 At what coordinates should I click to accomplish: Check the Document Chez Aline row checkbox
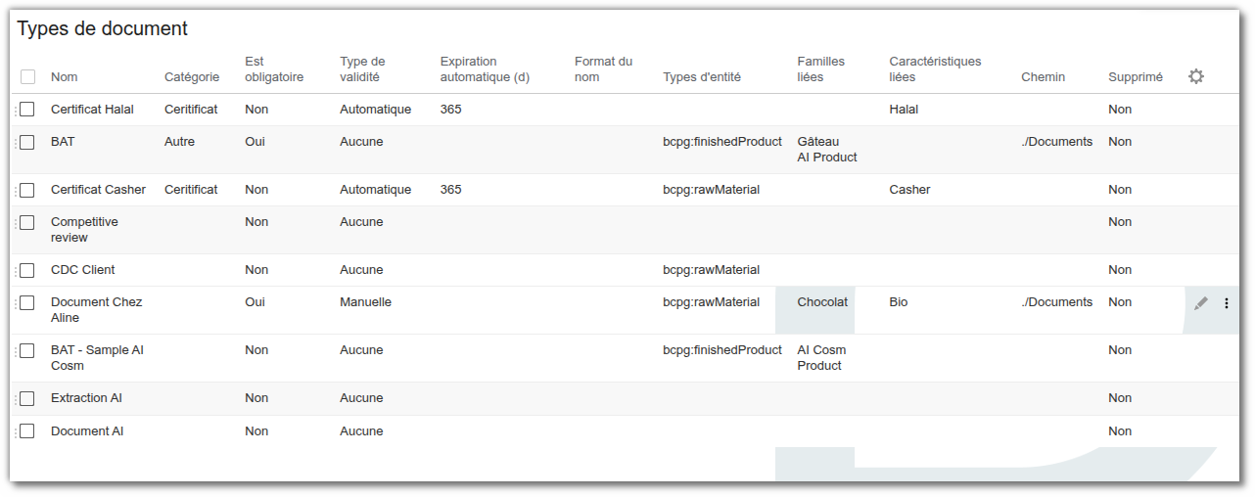tap(27, 302)
